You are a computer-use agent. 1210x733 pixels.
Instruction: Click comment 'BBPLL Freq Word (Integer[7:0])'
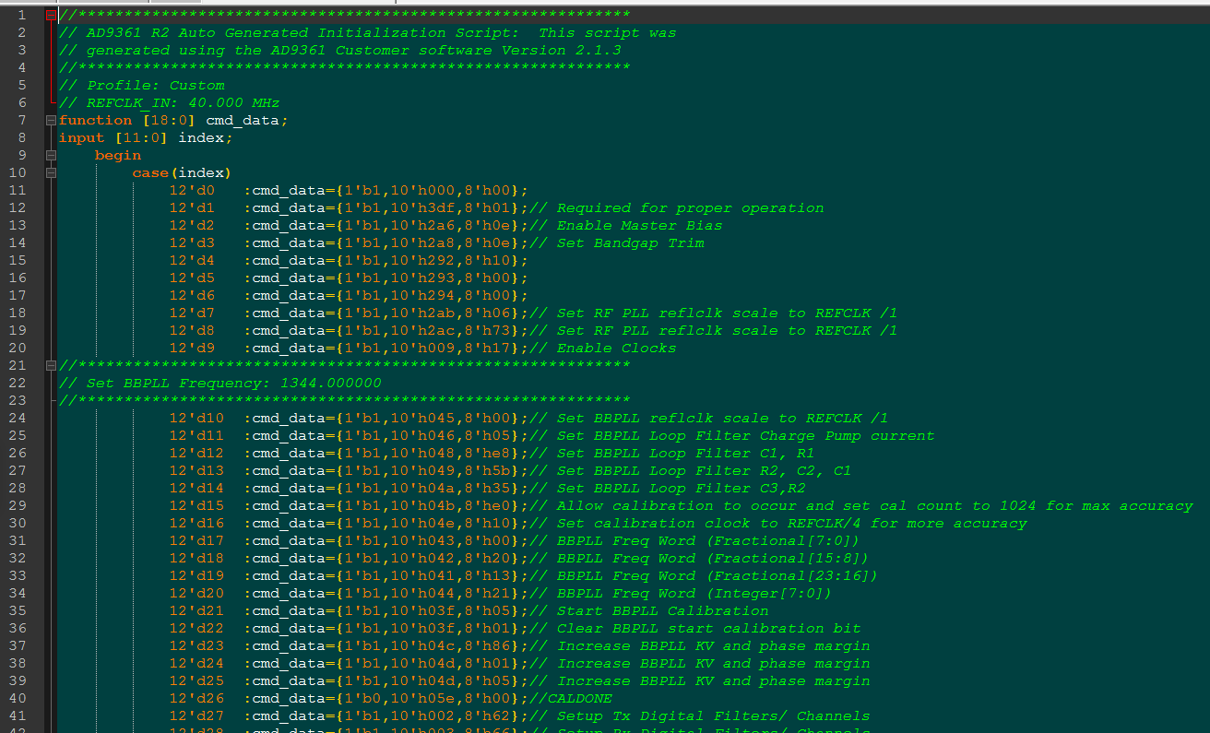tap(695, 594)
